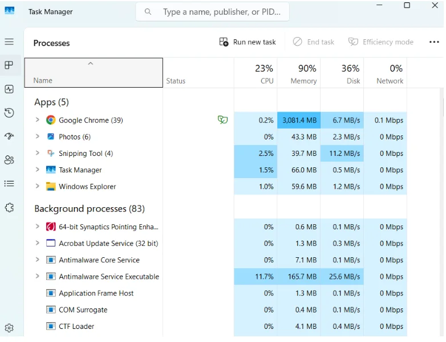Expand Antimalware Core Service row
This screenshot has height=342, width=446.
37,259
